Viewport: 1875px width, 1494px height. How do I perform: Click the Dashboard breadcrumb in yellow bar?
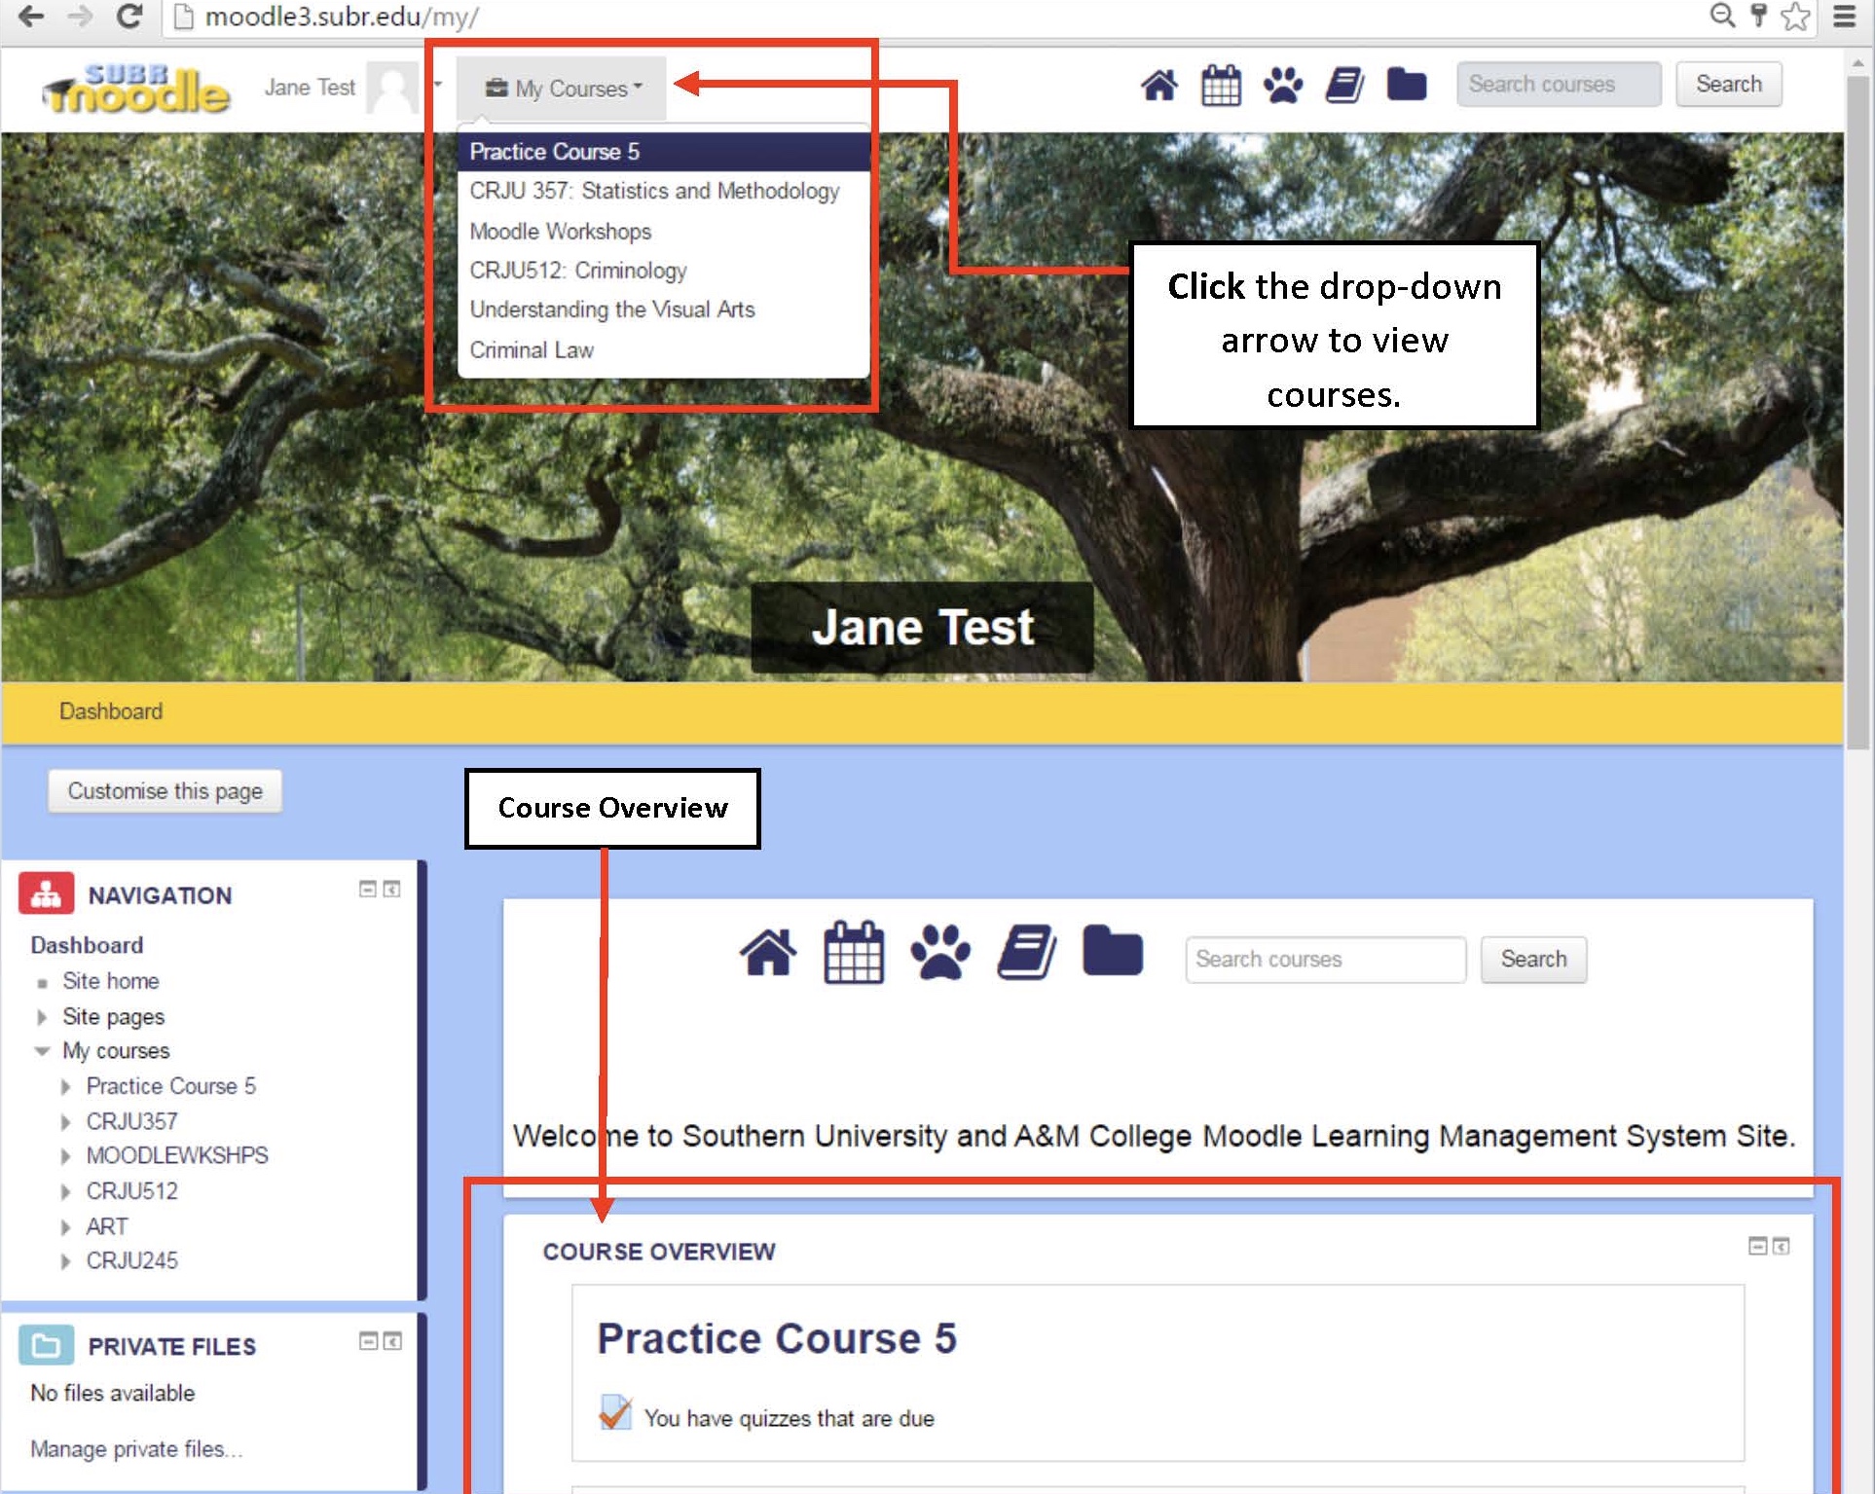click(x=111, y=711)
